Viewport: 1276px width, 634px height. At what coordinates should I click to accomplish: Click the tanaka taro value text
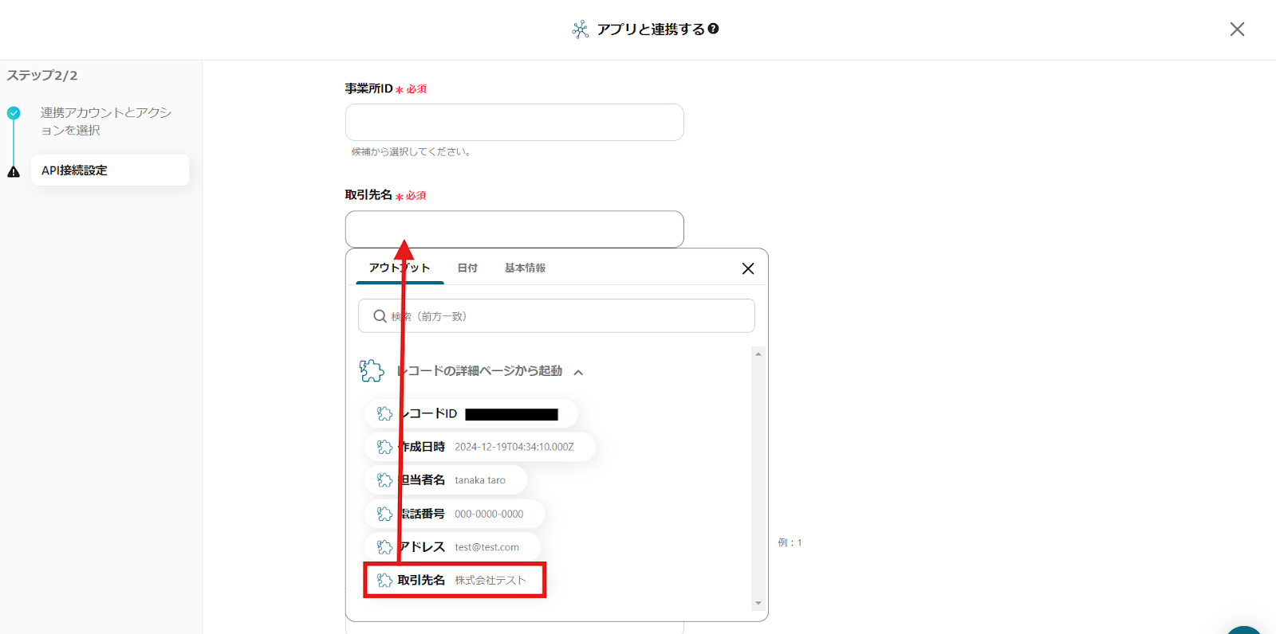point(480,480)
